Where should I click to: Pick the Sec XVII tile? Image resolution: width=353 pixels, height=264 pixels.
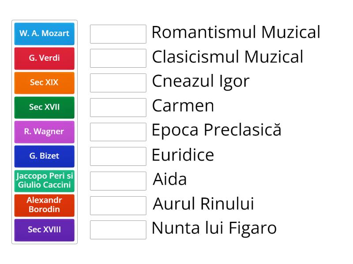44,107
